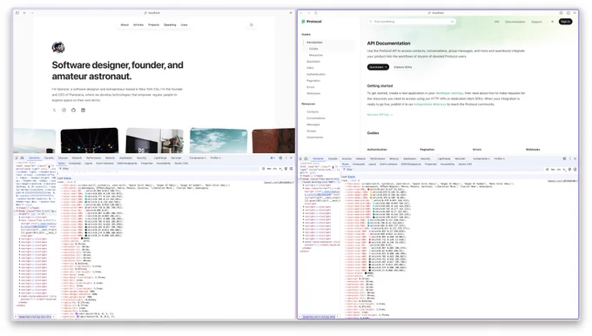
Task: Switch to Computed subtab in left DevTools
Action: click(74, 164)
